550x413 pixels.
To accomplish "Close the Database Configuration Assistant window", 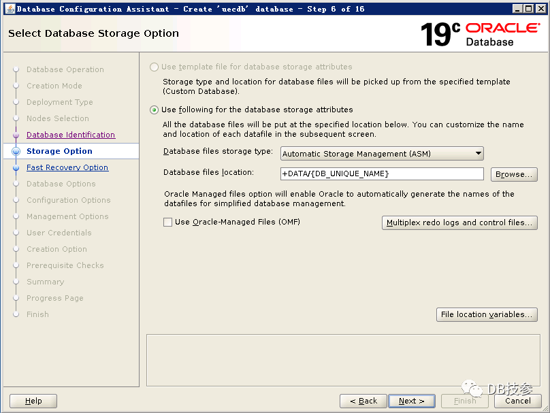I will click(x=541, y=9).
